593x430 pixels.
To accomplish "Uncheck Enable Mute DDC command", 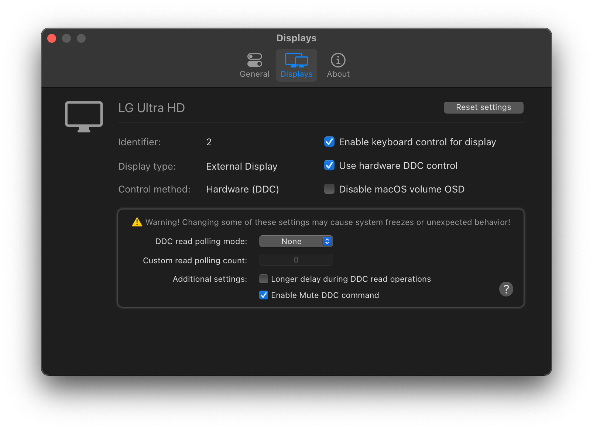I will 264,295.
